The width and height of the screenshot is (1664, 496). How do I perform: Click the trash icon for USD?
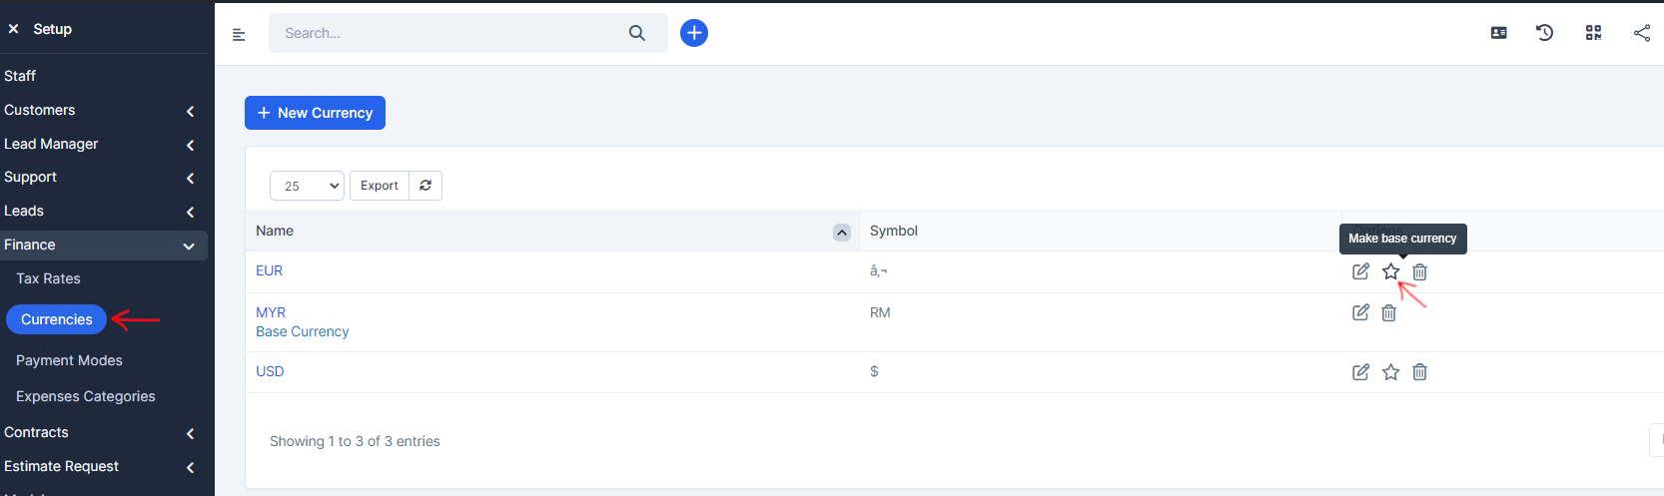[x=1419, y=372]
